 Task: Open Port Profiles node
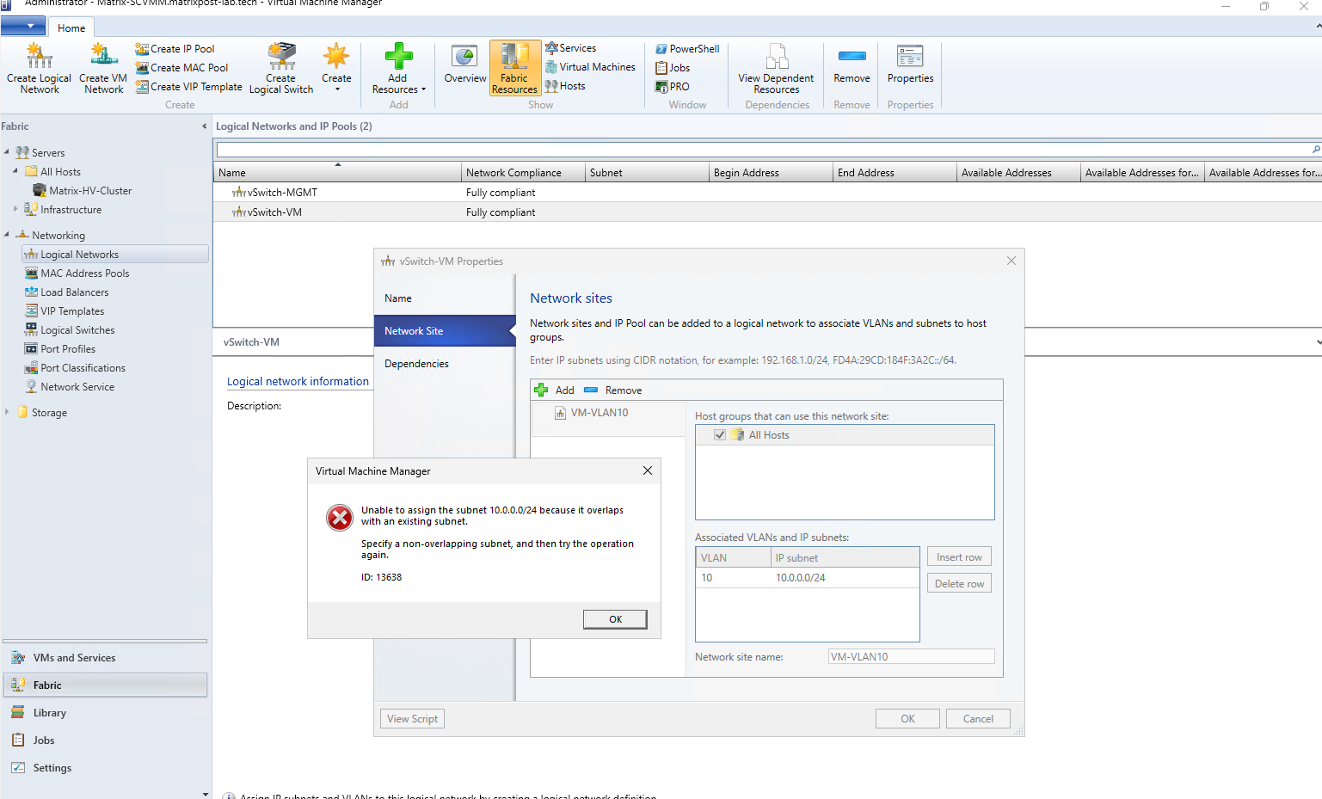(x=60, y=348)
